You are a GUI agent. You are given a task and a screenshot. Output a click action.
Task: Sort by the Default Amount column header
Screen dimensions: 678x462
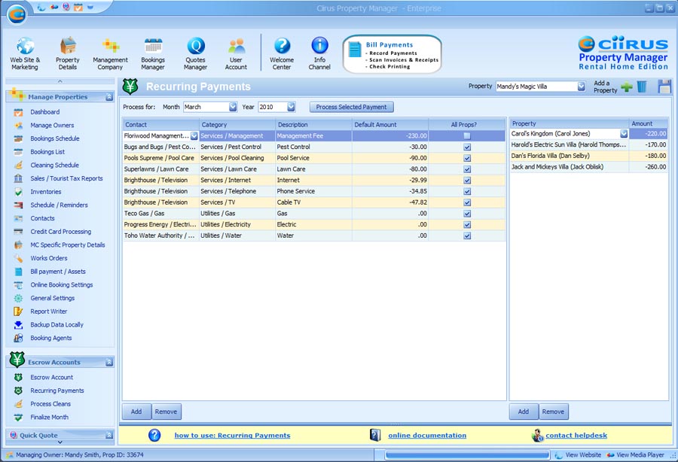tap(390, 125)
